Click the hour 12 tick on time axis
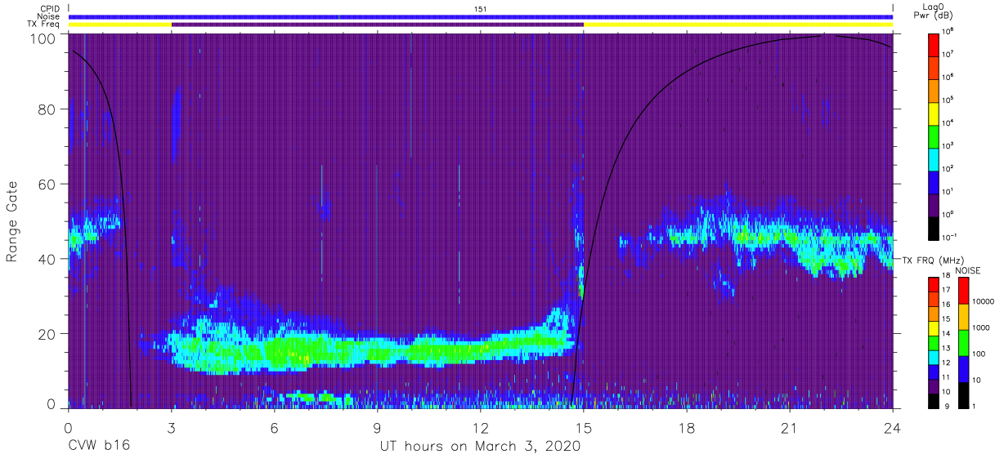 pos(481,427)
